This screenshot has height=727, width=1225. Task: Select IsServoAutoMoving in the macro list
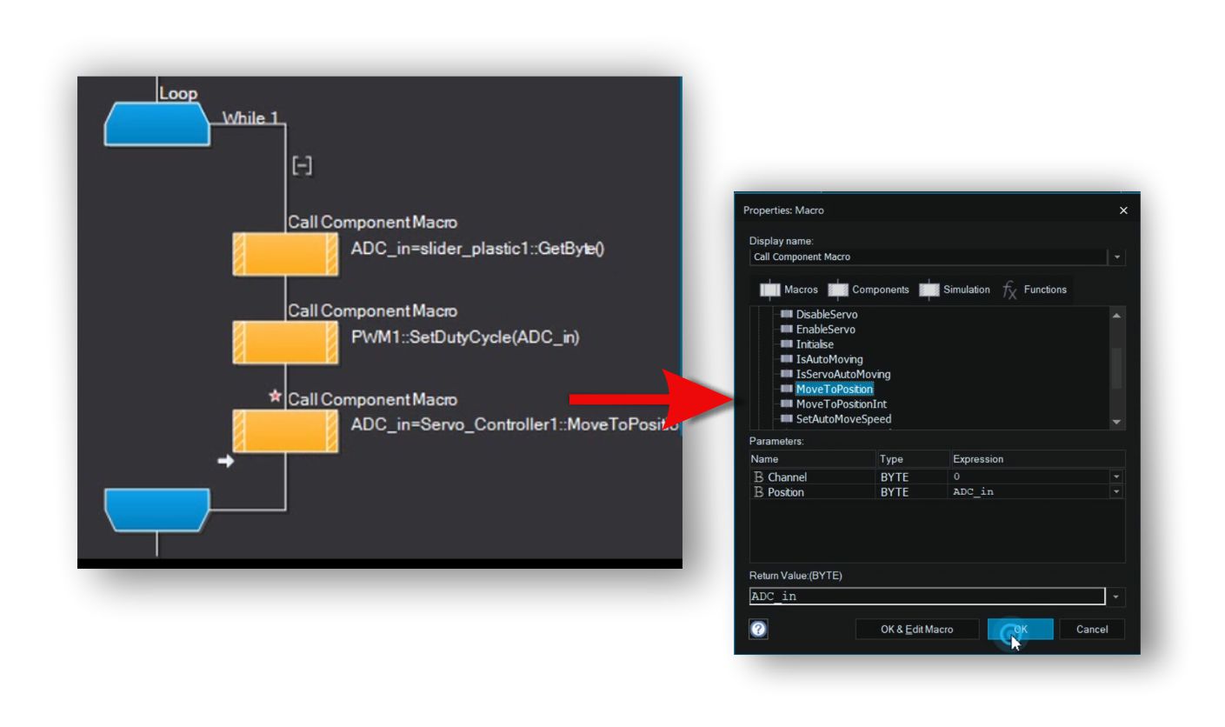tap(843, 374)
